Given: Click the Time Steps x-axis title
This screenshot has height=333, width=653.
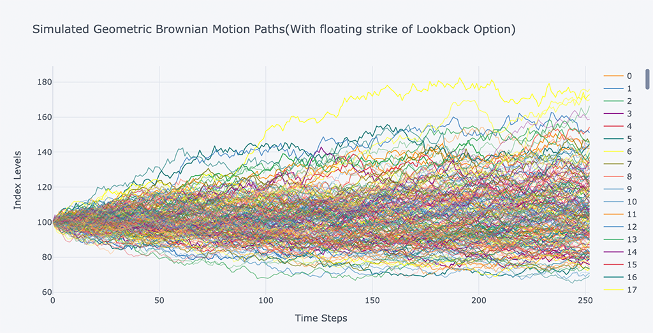Looking at the screenshot, I should (321, 318).
